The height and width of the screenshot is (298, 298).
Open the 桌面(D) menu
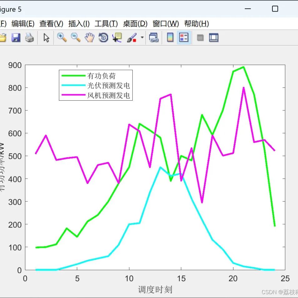135,24
